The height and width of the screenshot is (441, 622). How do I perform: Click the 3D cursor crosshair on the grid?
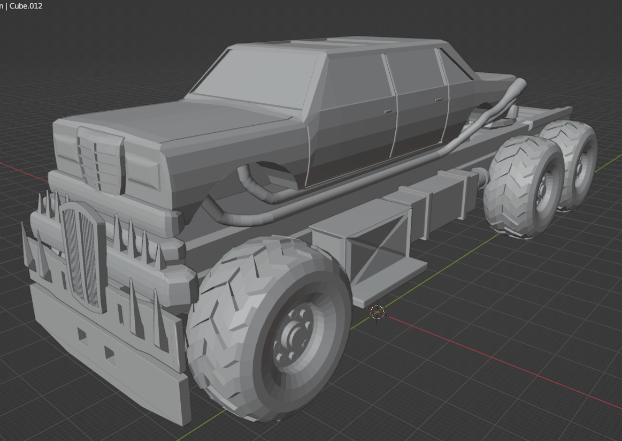pos(377,313)
